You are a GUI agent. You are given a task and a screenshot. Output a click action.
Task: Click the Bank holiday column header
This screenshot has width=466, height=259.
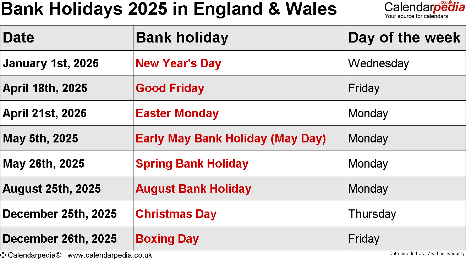(x=182, y=38)
